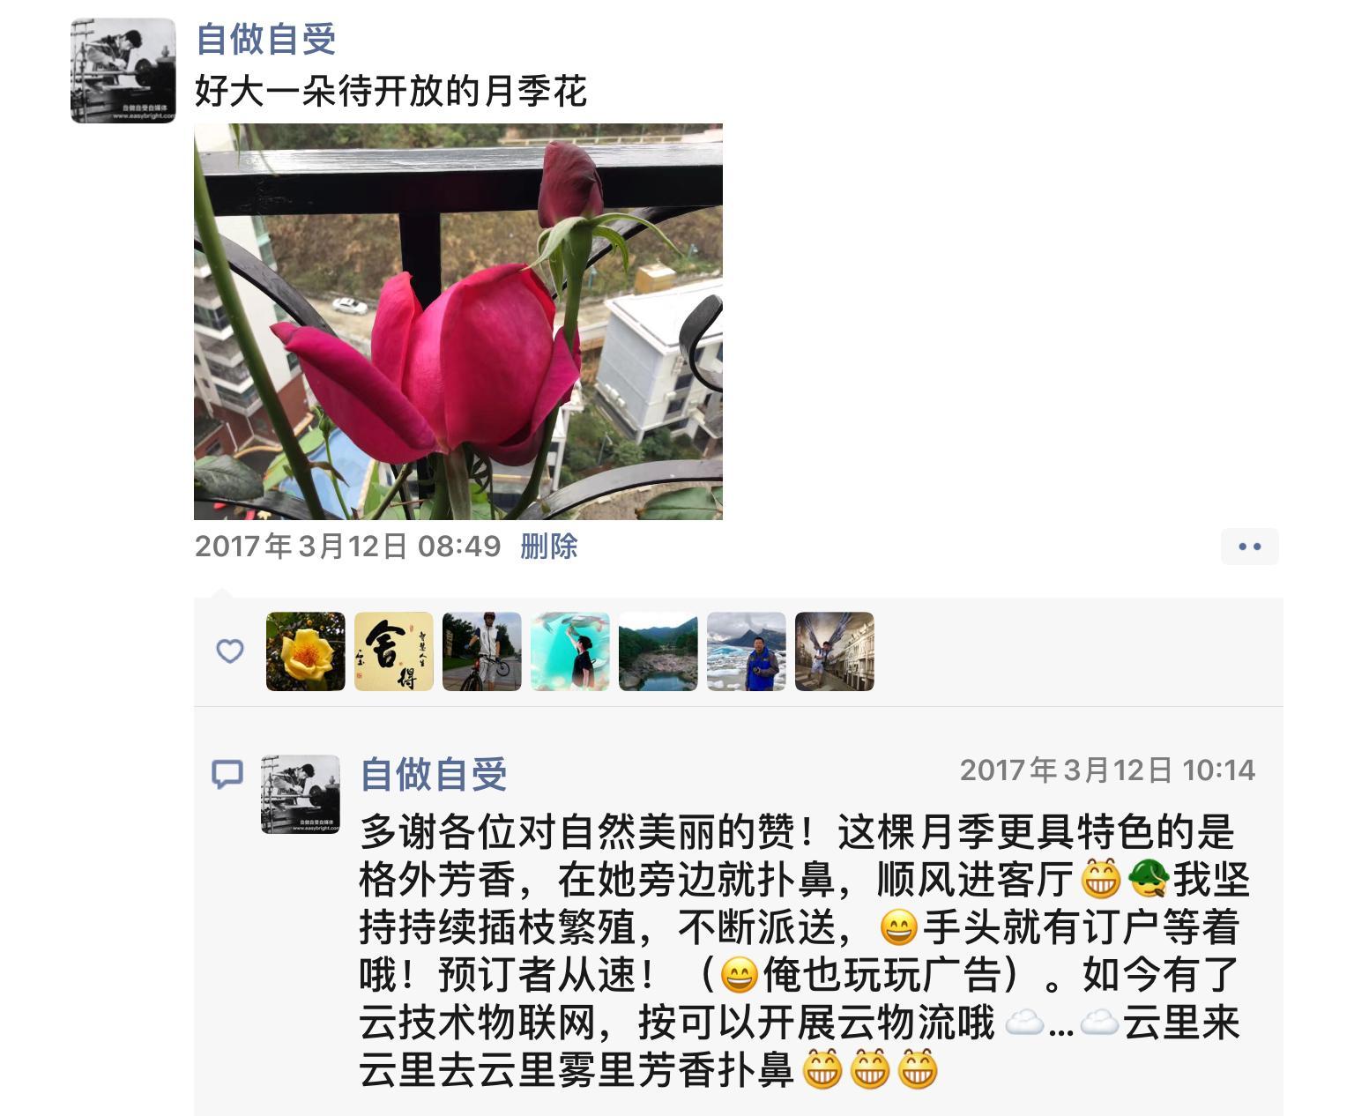Open the turquoise underwater liker avatar

pos(570,651)
